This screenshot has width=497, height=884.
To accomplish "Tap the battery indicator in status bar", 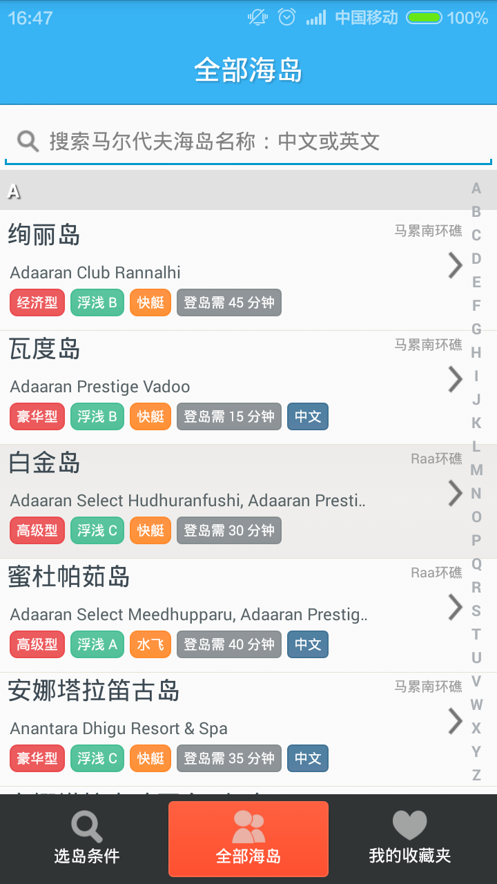I will [423, 17].
